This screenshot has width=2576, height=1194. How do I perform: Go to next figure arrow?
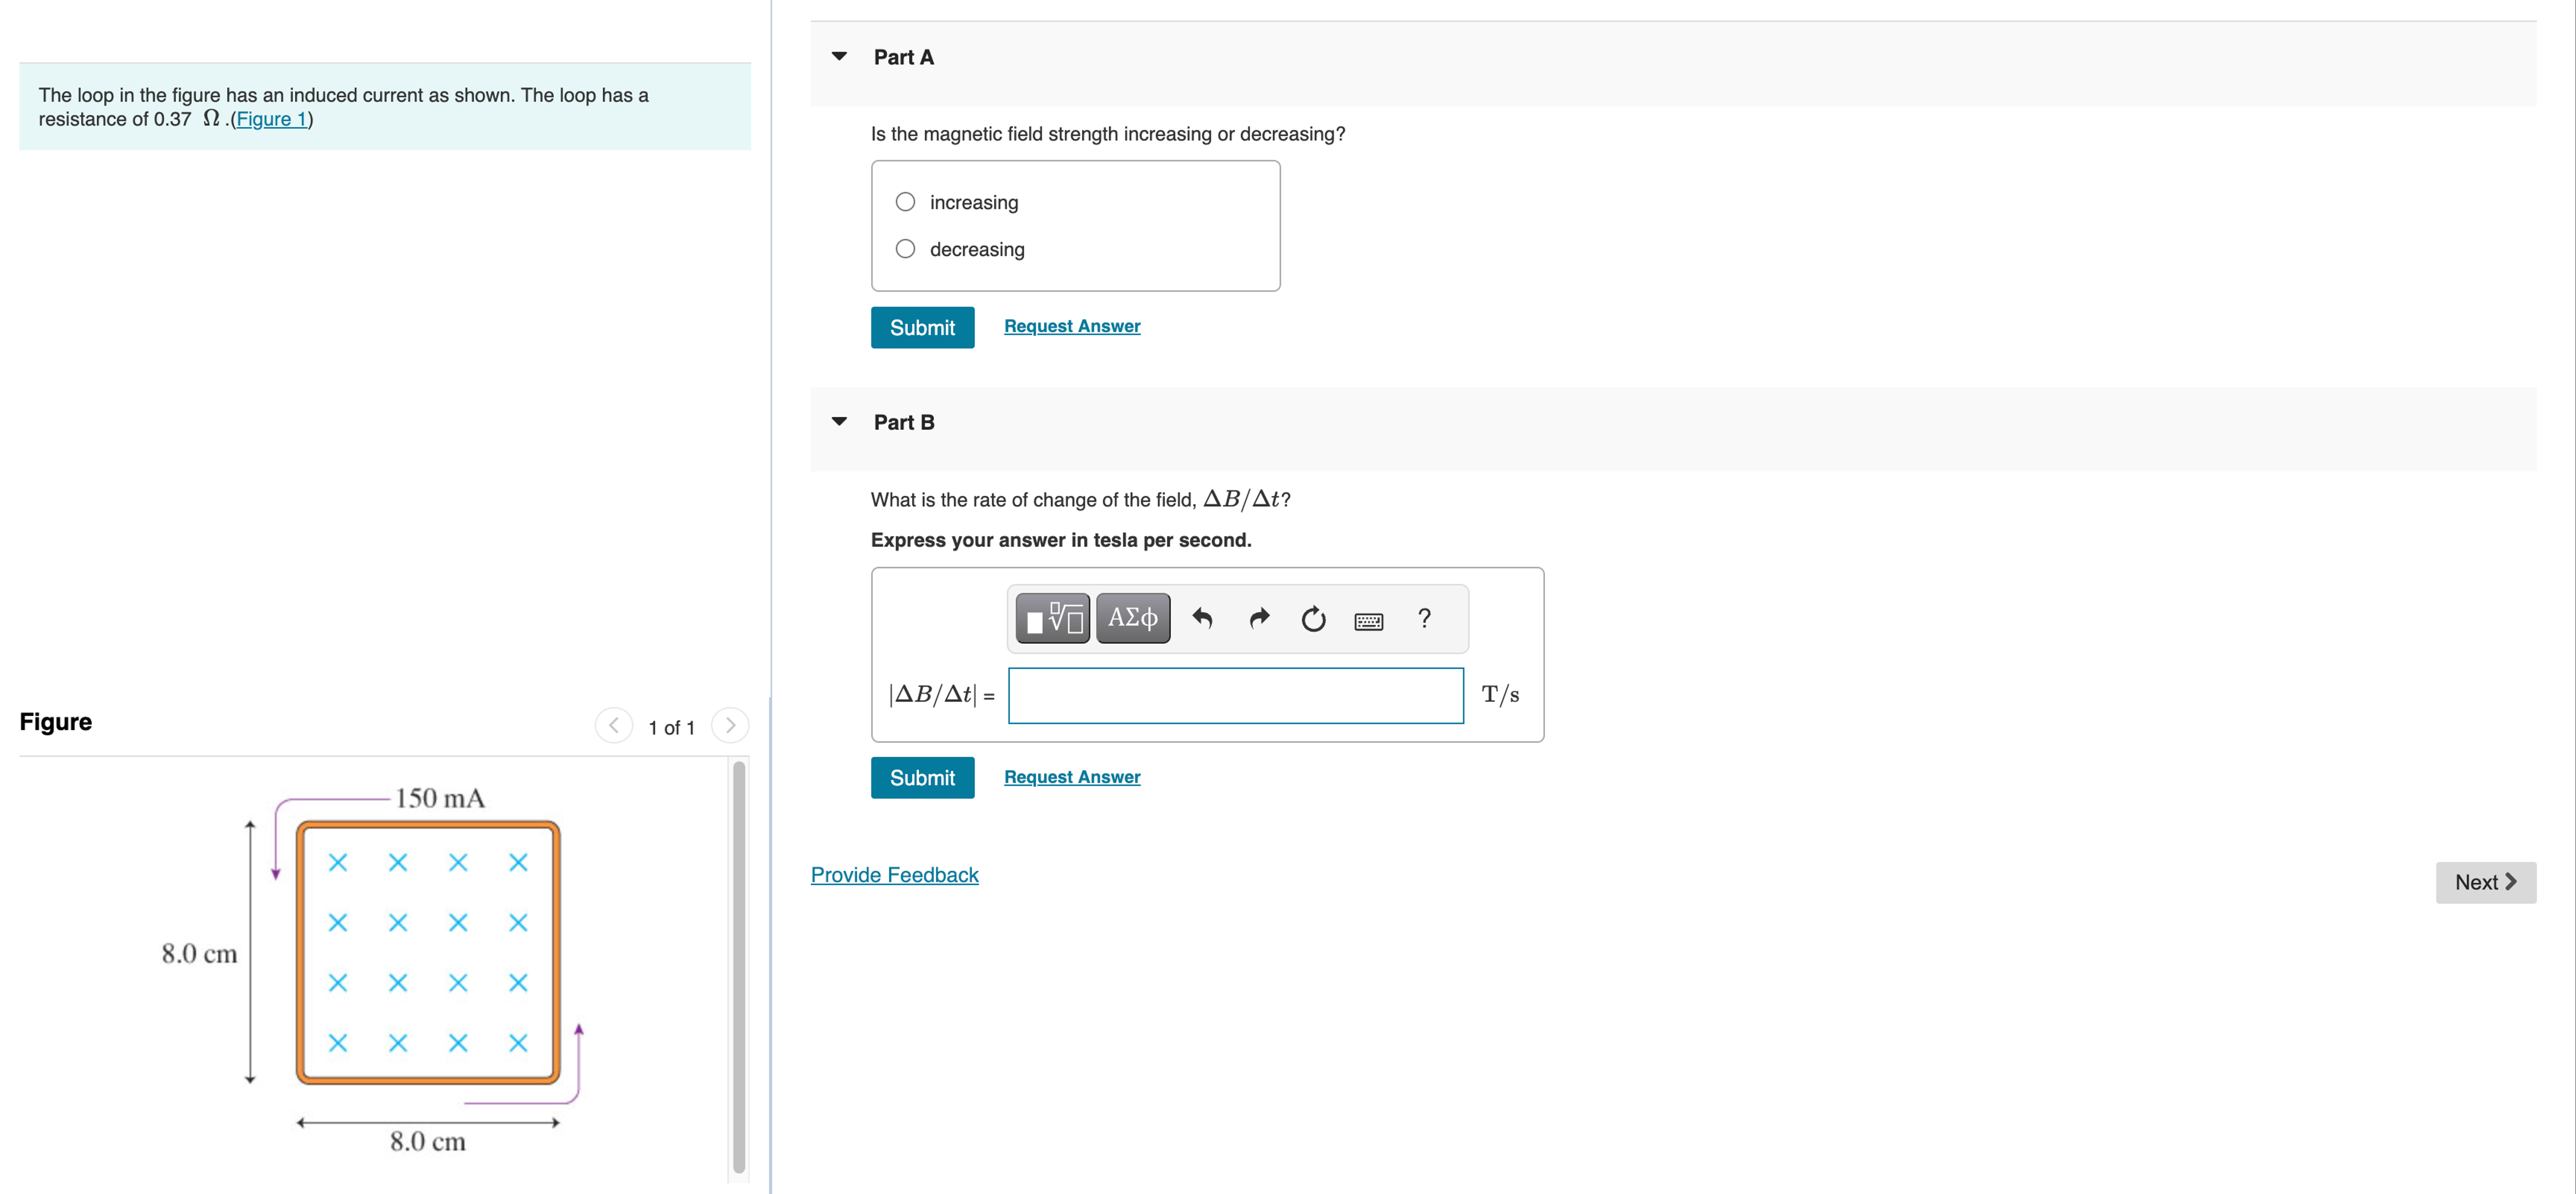[730, 725]
